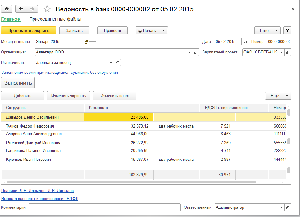Switch to the Главное tab

(10, 19)
